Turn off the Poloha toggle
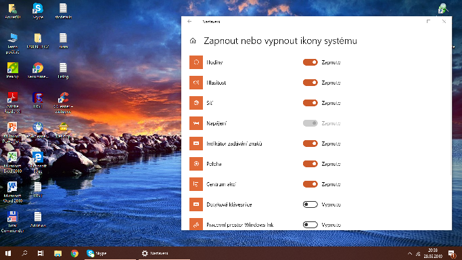Screen dimensions: 462x260 (x=310, y=164)
